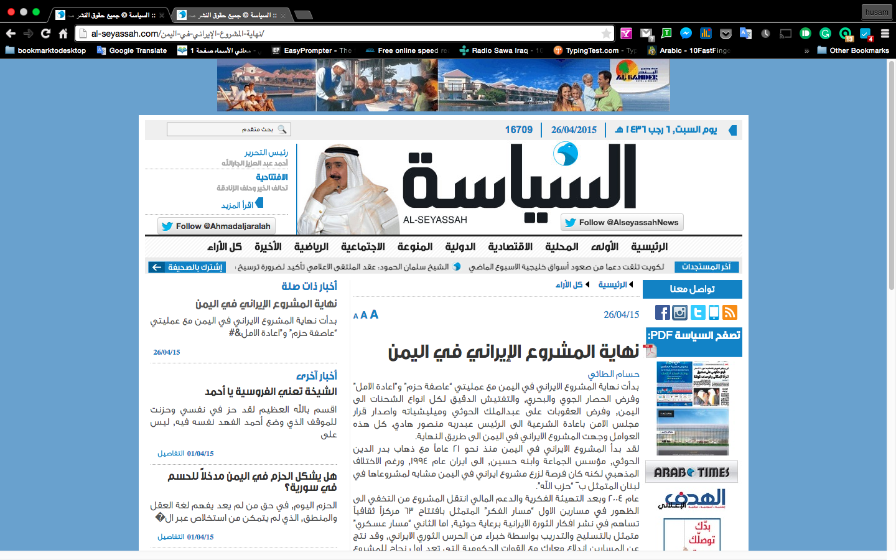Screen dimensions: 896x560
Task: Open the Pushbullet extension icon
Action: click(x=805, y=34)
